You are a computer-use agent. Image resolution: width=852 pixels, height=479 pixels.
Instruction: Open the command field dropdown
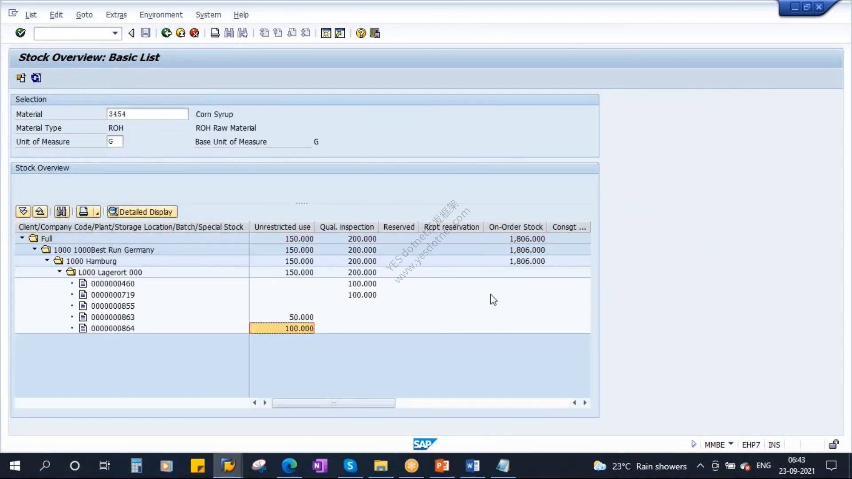[x=115, y=33]
